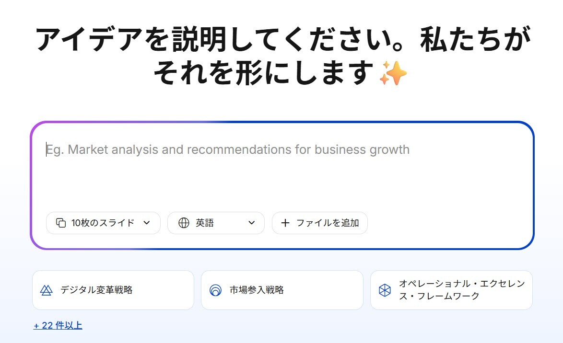The image size is (563, 343).
Task: Click the triangle icon on デジタル変革戦略 card
Action: point(46,290)
